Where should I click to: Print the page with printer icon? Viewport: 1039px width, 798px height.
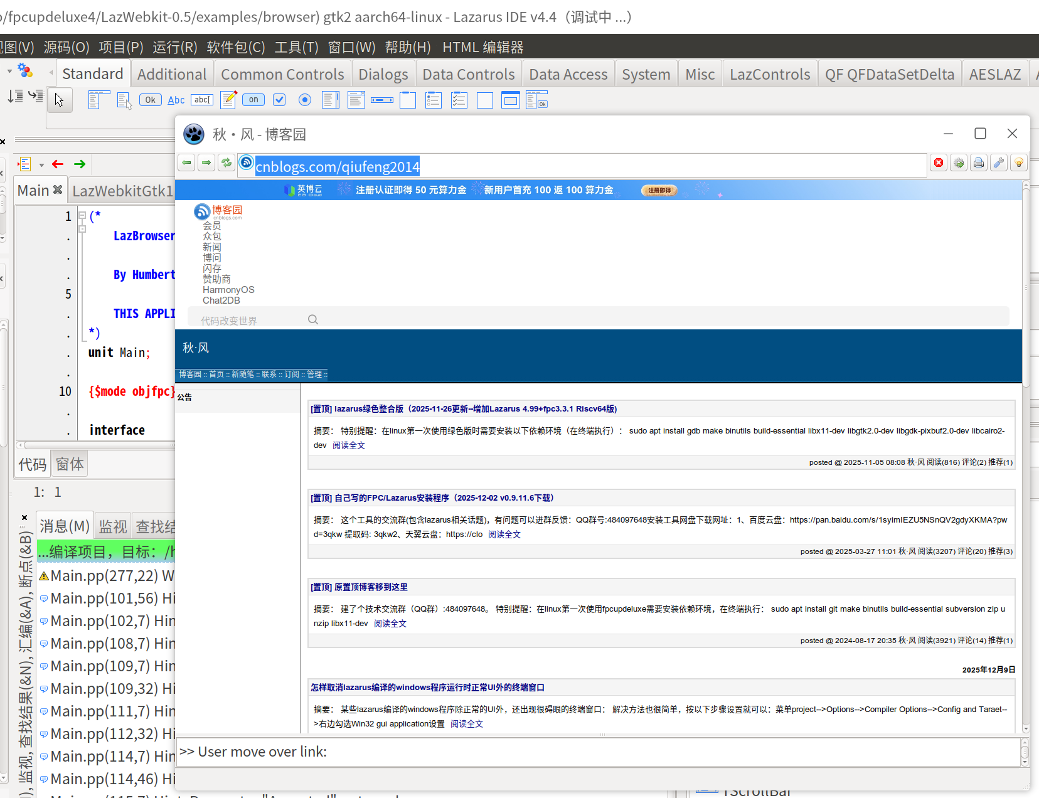979,163
